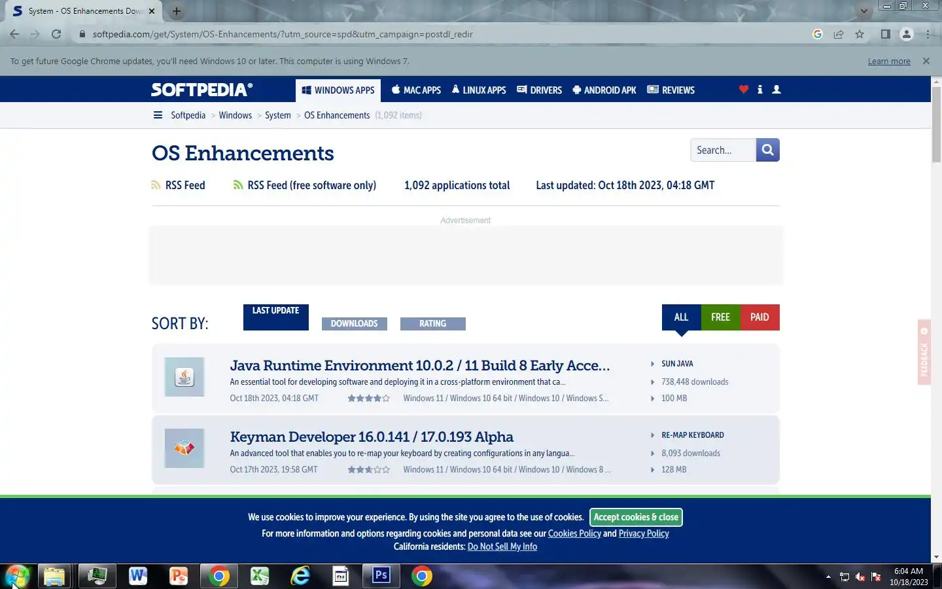Open the Android APK section
Screen dimensions: 942x589
tap(604, 90)
